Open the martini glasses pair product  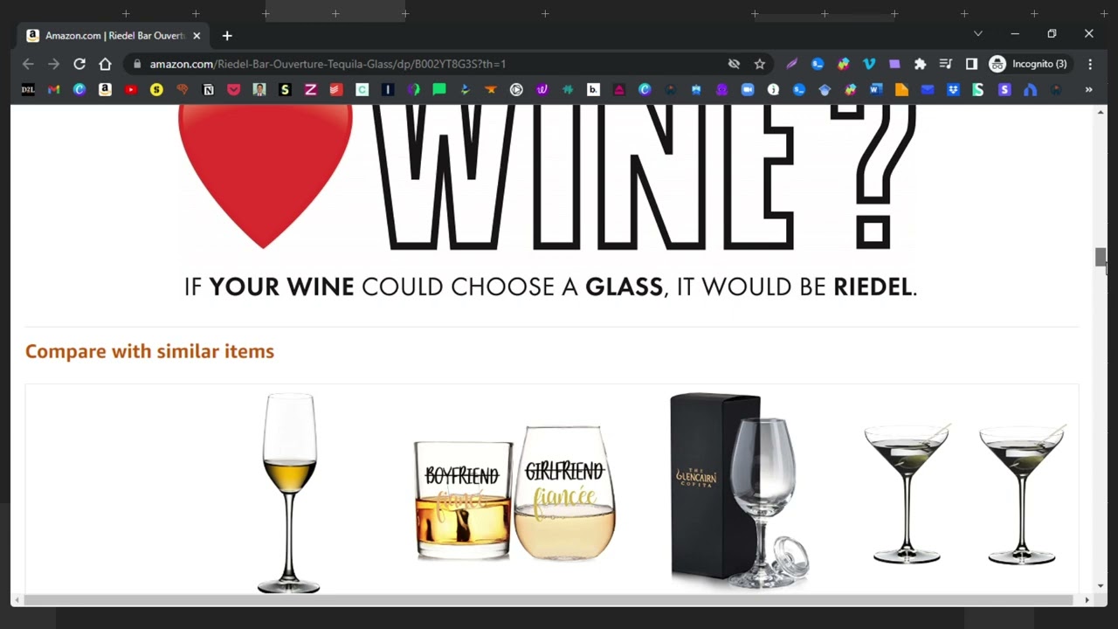(964, 494)
